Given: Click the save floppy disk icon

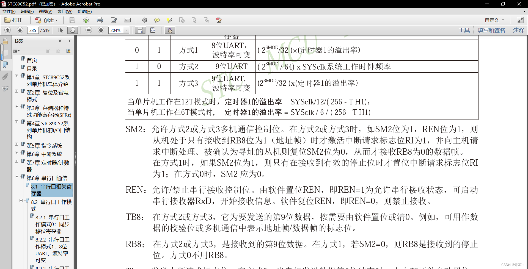Looking at the screenshot, I should tap(72, 20).
